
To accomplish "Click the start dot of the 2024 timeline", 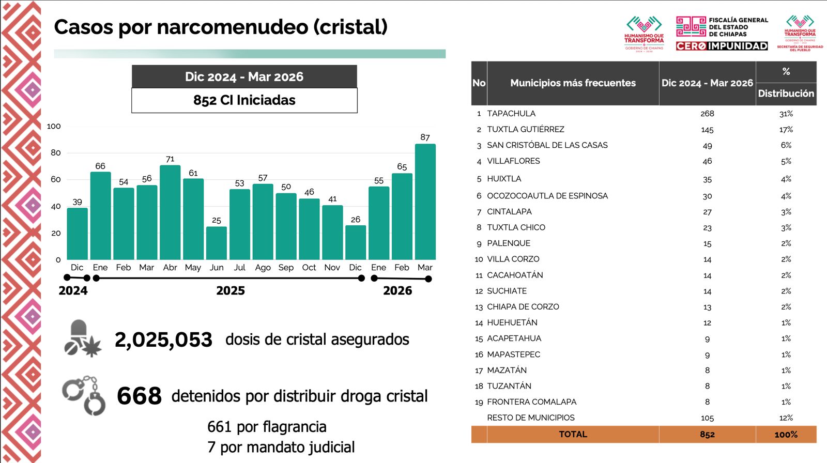I will coord(67,278).
